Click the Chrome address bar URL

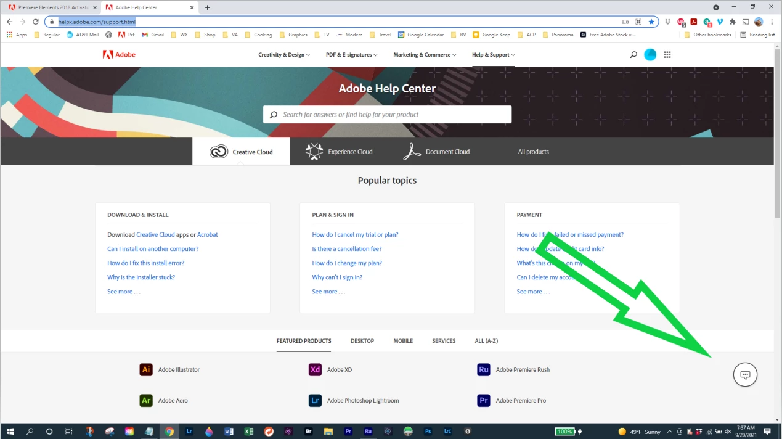tap(97, 22)
